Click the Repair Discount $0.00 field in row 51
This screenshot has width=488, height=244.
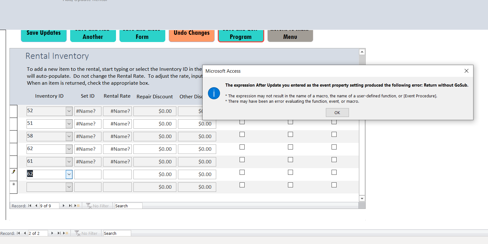(155, 124)
